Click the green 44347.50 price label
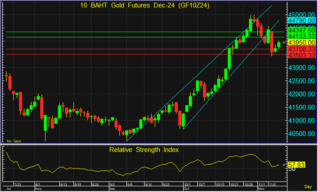The width and height of the screenshot is (318, 192). (x=300, y=30)
